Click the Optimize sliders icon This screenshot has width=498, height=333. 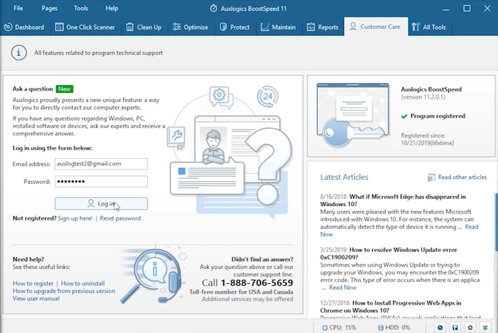tap(177, 27)
